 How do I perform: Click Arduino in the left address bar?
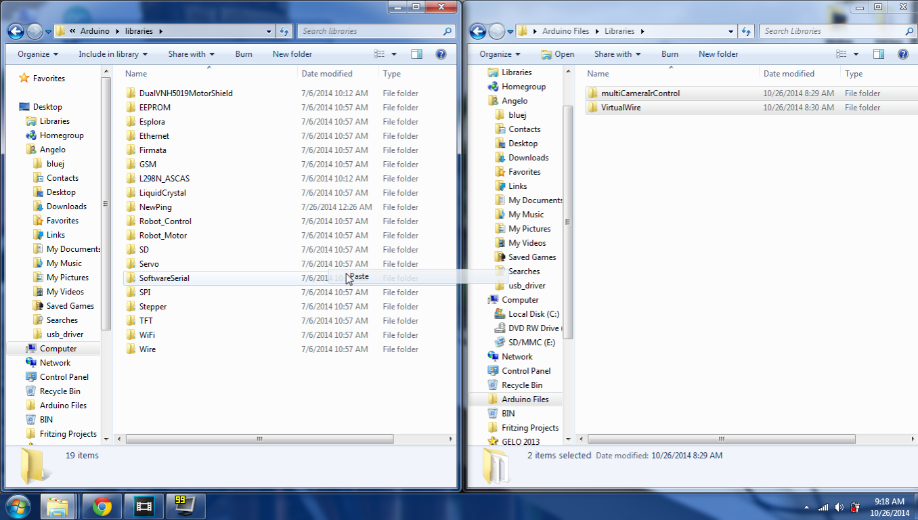pos(95,31)
